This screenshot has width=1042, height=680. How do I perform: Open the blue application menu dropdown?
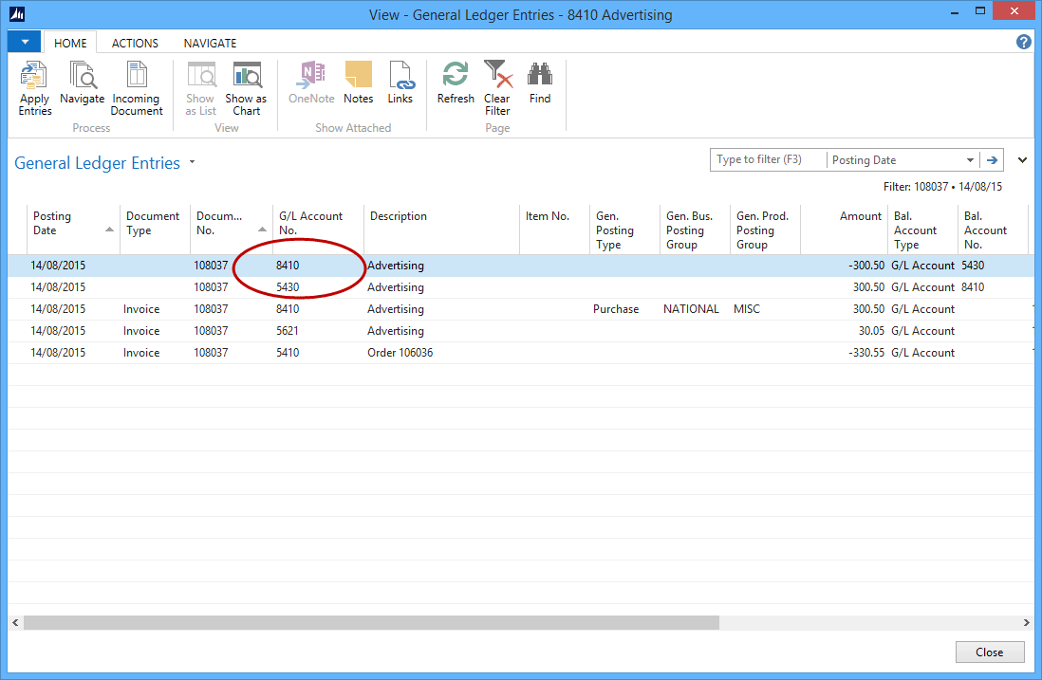25,42
